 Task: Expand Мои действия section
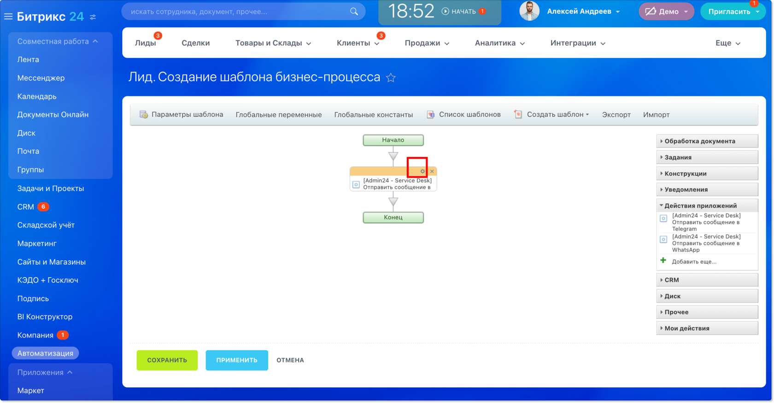(x=707, y=328)
